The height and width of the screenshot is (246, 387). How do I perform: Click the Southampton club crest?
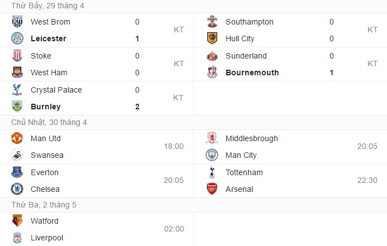tap(212, 22)
